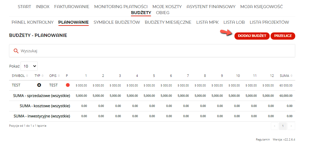The width and height of the screenshot is (313, 148).
Task: Open the LISTA PROJEKTÓW tab
Action: [x=269, y=22]
